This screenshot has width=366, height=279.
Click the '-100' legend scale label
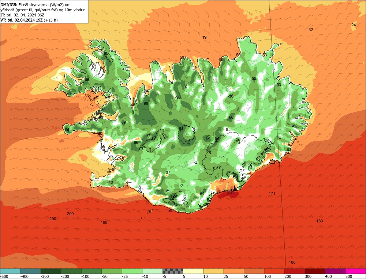pos(85,276)
